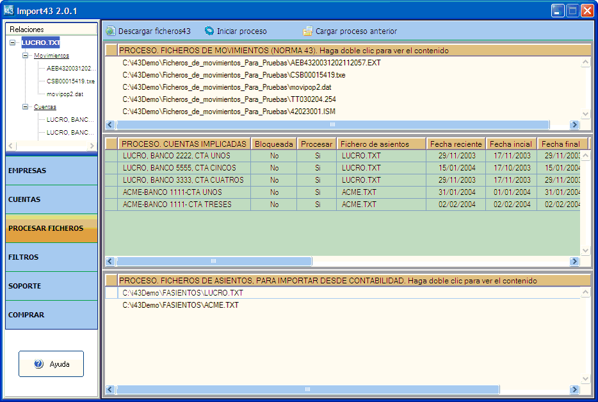Viewport: 598px width, 402px height.
Task: Click the Import43 title bar app icon
Action: [9, 10]
